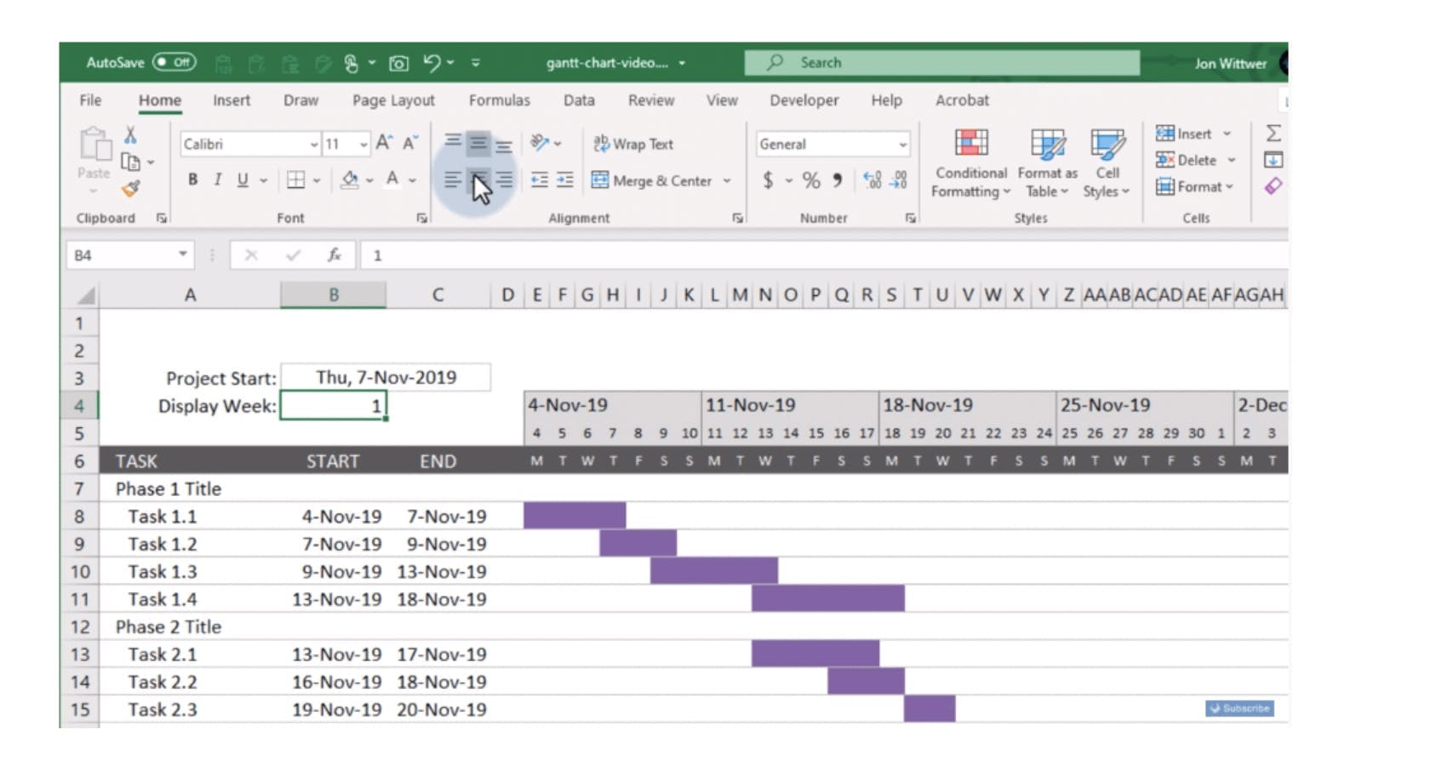Screen dimensions: 1442x764
Task: Click the Merge & Center button
Action: coord(652,180)
